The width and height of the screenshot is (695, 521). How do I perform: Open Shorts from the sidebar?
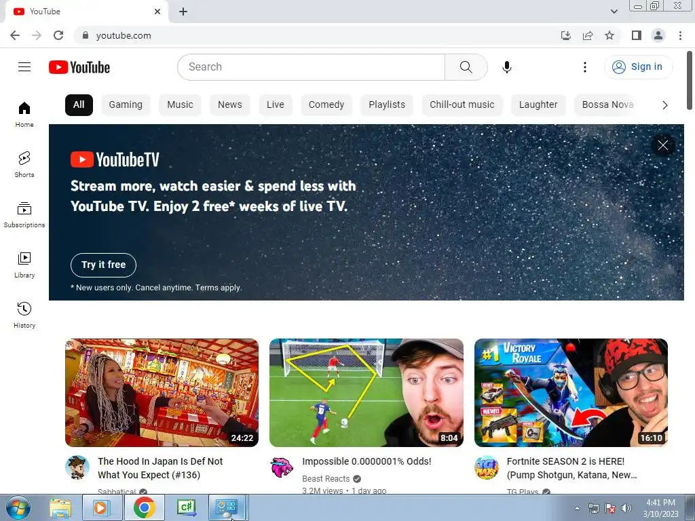[x=24, y=164]
